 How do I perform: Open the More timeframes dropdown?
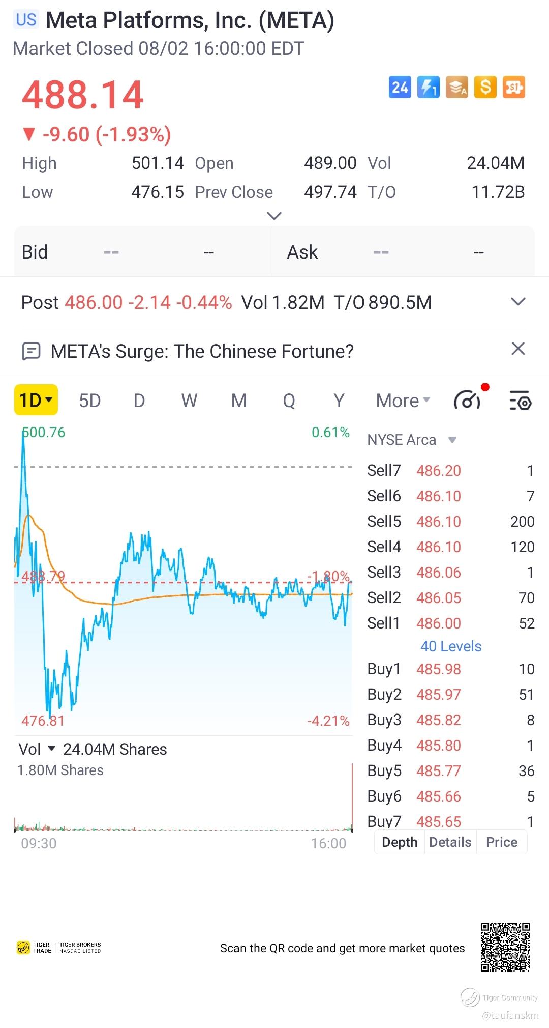click(x=403, y=401)
